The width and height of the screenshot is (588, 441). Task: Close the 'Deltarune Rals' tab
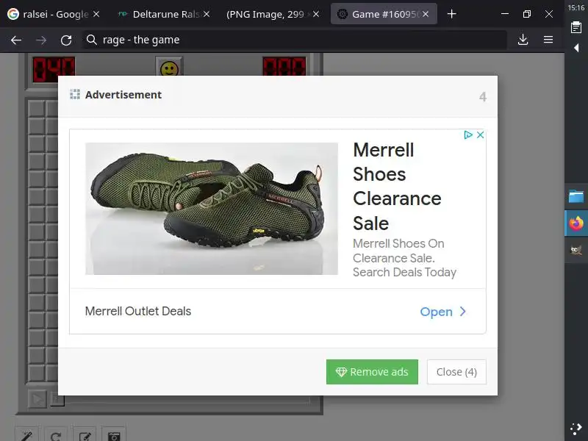207,14
